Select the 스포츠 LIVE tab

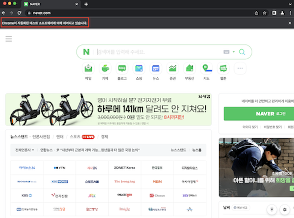tap(82, 137)
